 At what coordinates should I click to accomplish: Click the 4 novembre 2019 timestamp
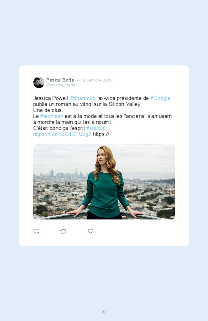tap(94, 80)
